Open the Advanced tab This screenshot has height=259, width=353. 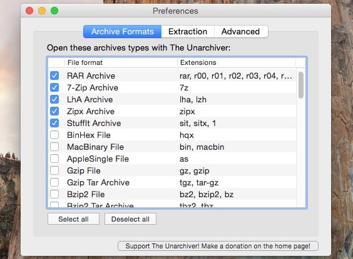point(241,31)
